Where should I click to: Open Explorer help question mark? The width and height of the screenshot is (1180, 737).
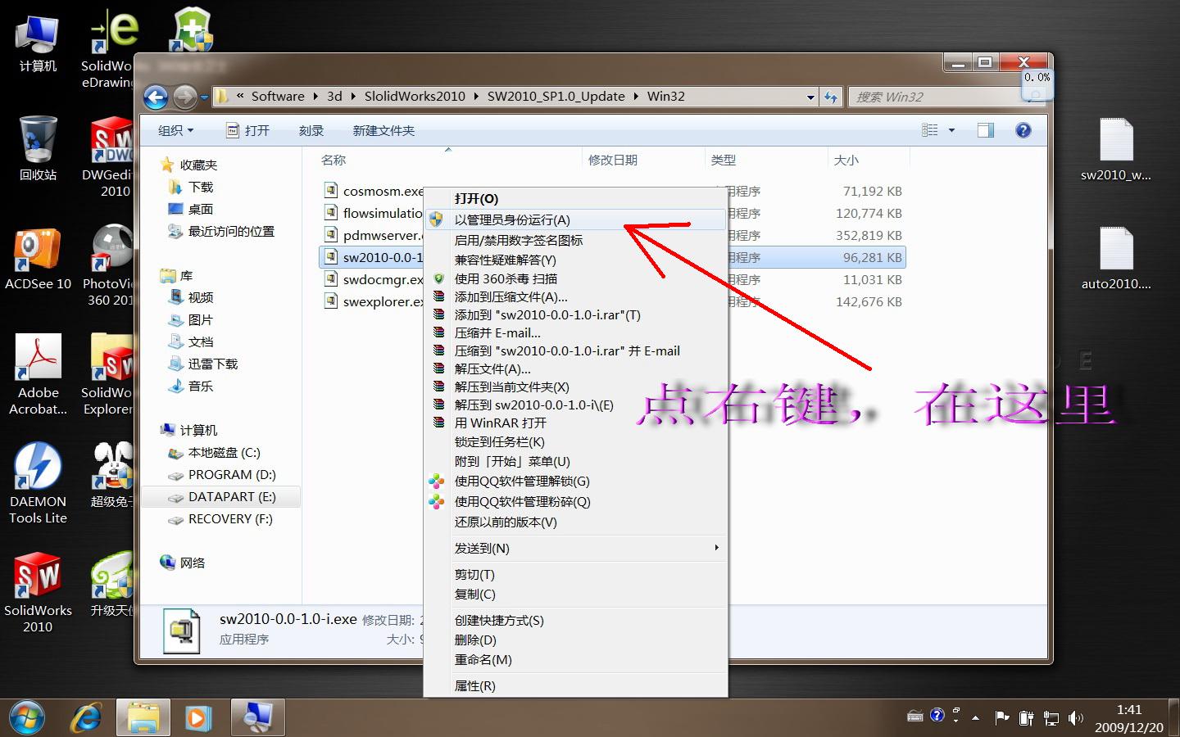[1023, 130]
